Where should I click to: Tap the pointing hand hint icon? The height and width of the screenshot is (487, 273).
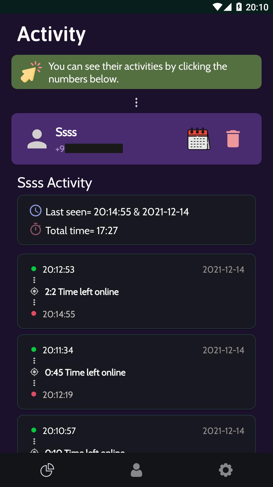pyautogui.click(x=31, y=72)
